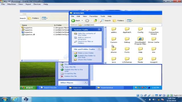
Task: Click Share this folder link
Action: [x=85, y=59]
